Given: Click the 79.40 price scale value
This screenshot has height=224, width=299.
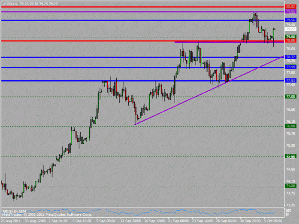Looking at the screenshot, I should pos(290,25).
